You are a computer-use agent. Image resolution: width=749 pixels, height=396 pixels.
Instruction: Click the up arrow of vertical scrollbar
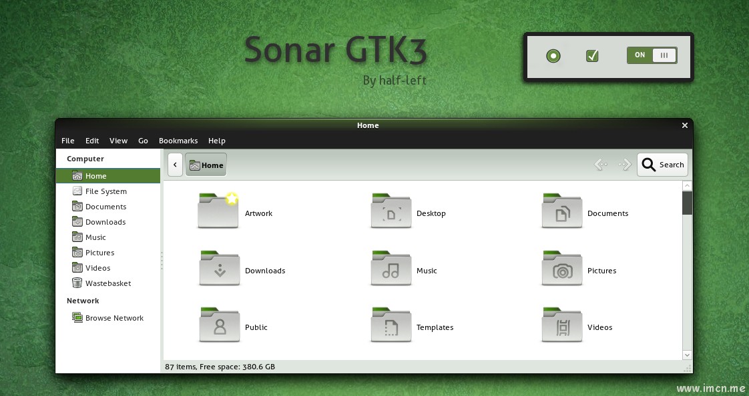coord(687,185)
